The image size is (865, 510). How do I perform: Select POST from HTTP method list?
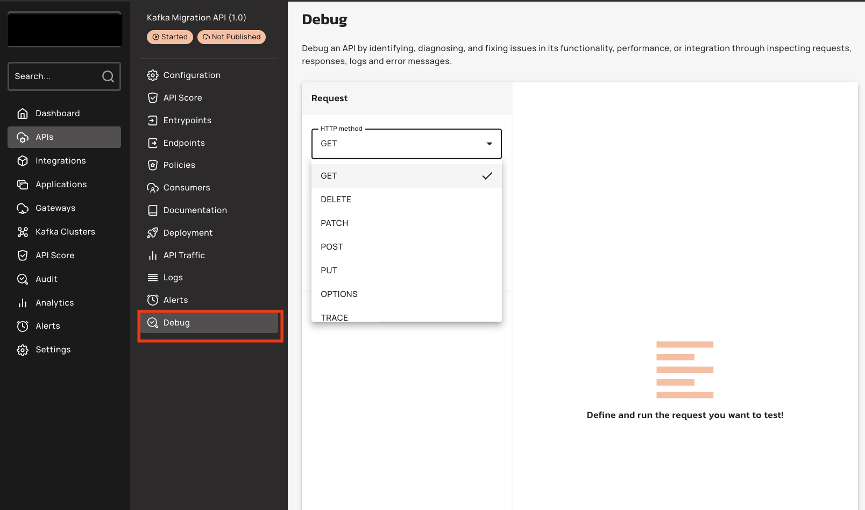(332, 247)
